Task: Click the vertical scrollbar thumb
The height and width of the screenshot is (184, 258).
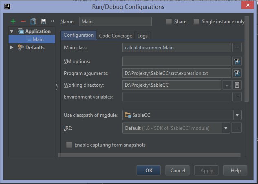Action: point(247,59)
